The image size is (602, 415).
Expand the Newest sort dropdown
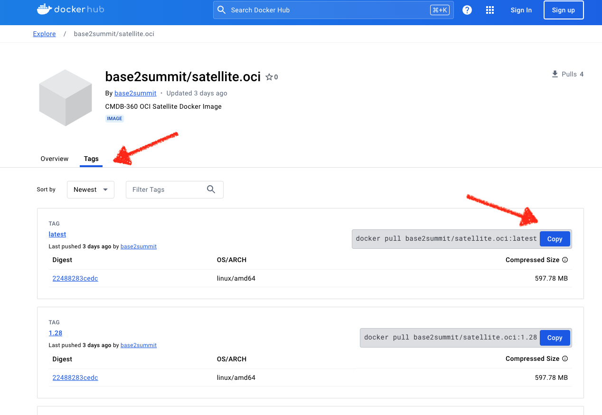[91, 189]
